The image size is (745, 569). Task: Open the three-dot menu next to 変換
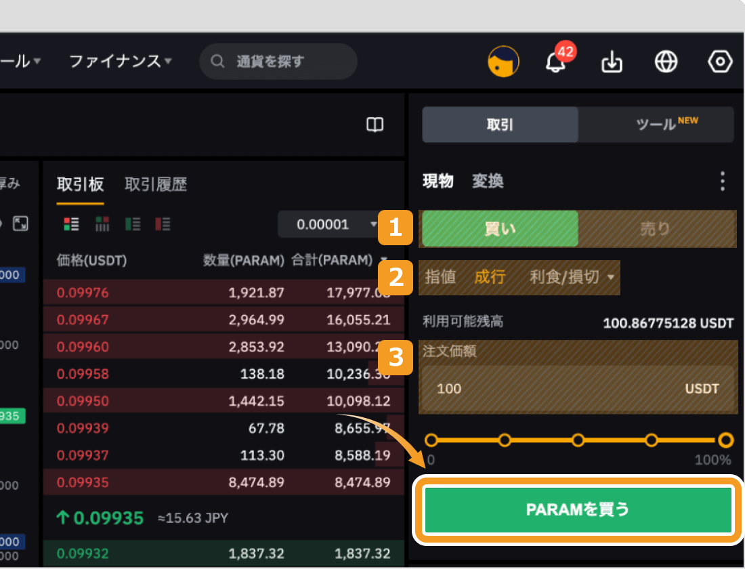point(722,181)
